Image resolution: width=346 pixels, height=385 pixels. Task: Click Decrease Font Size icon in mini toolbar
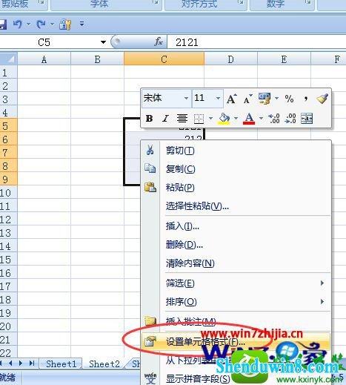(x=247, y=99)
